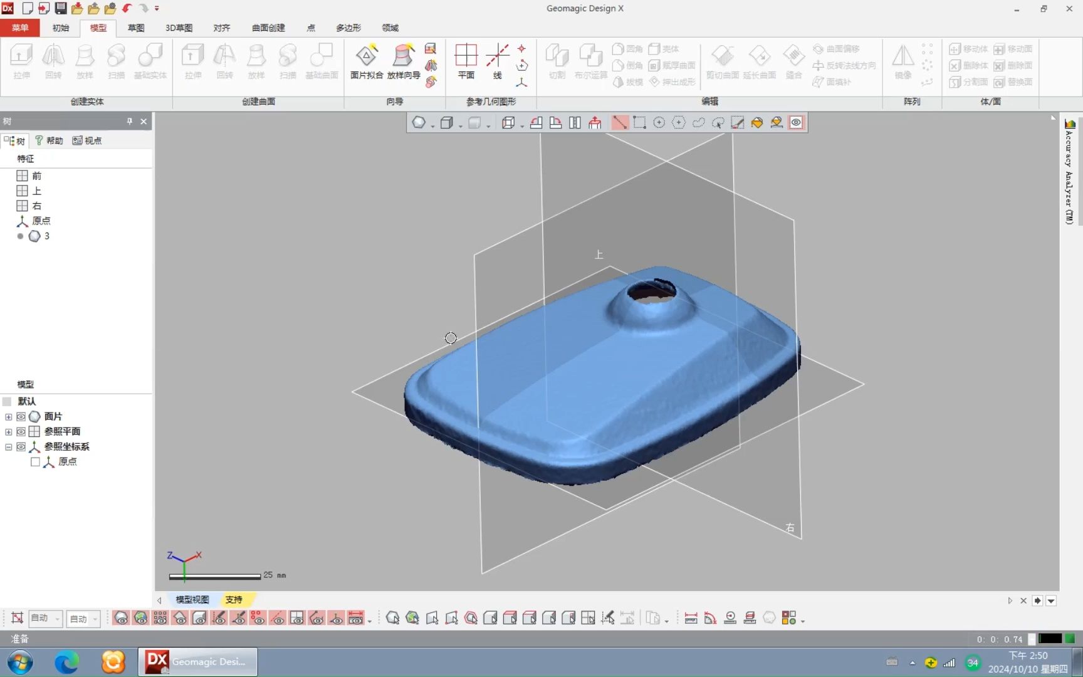Viewport: 1083px width, 677px height.
Task: Select the 平面 reference plane tool
Action: click(x=466, y=63)
